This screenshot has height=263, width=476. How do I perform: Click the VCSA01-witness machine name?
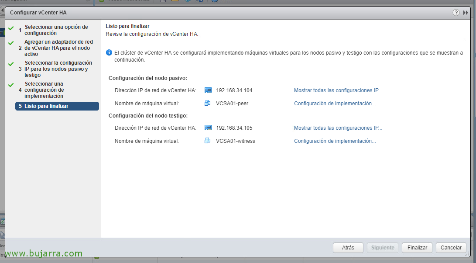[x=235, y=141]
